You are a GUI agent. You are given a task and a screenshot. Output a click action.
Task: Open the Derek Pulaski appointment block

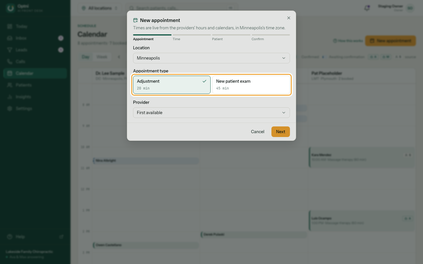point(254,235)
